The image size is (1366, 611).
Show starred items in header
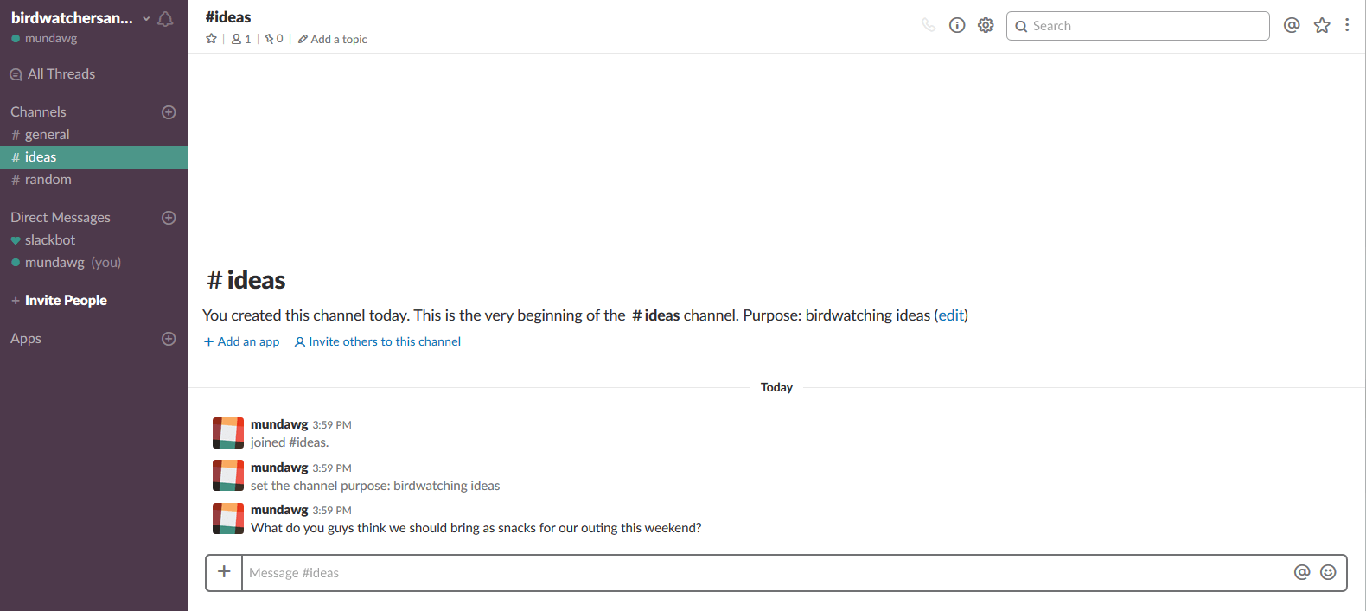coord(1322,25)
